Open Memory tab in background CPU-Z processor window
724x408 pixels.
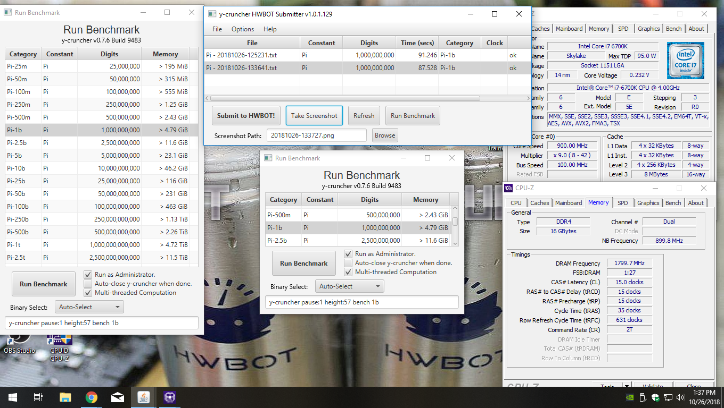599,29
